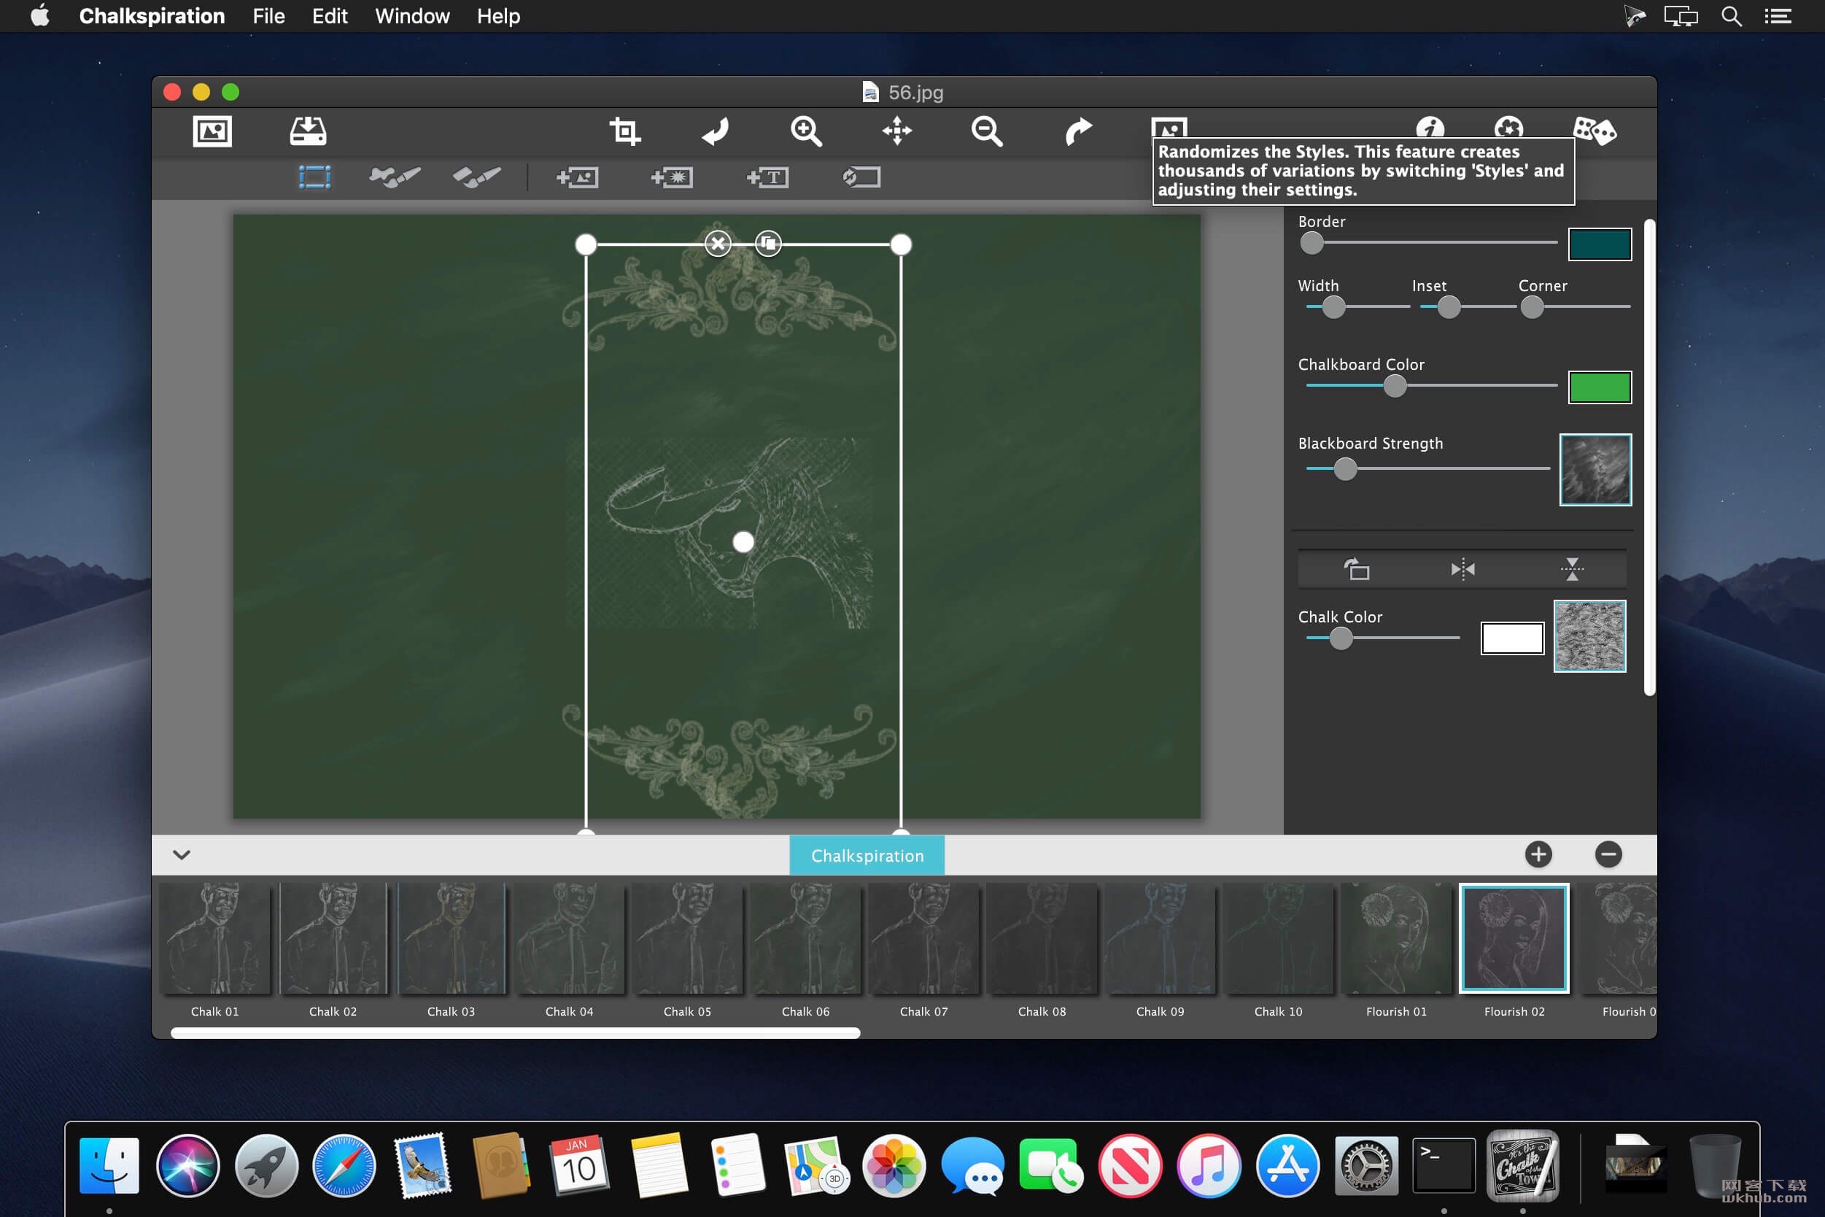Collapse the presets panel chevron

tap(182, 854)
